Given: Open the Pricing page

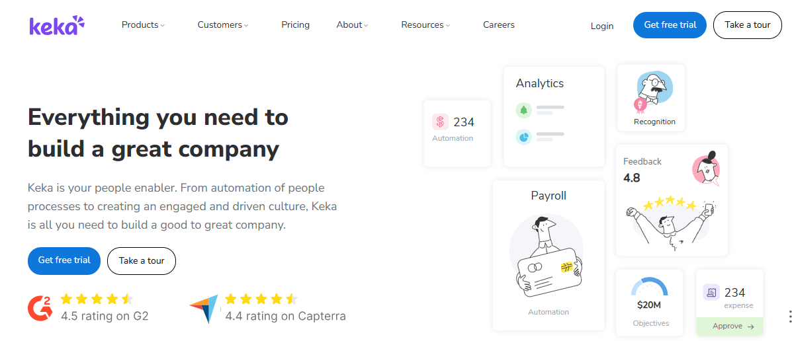Looking at the screenshot, I should pos(296,24).
